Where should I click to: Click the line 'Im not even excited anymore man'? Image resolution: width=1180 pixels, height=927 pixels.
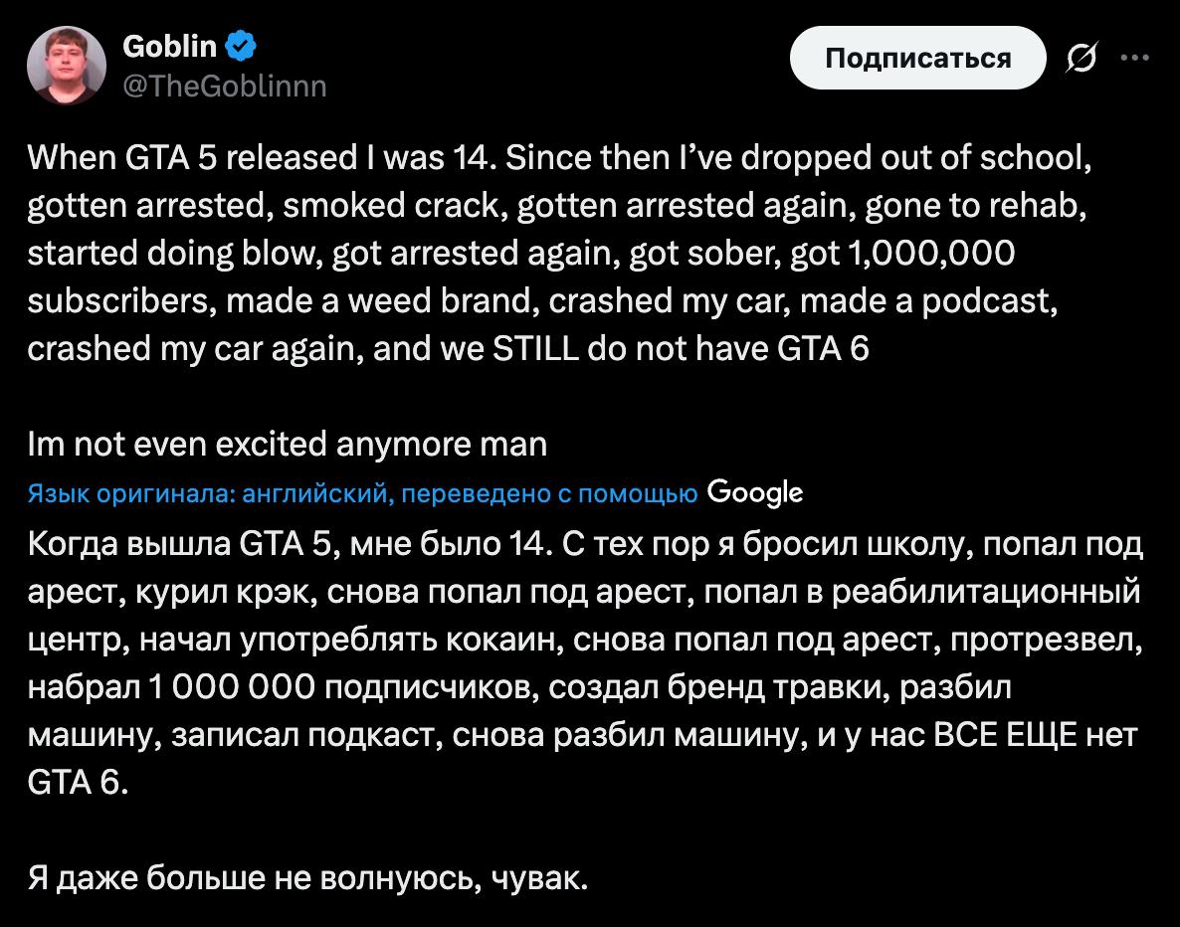288,444
